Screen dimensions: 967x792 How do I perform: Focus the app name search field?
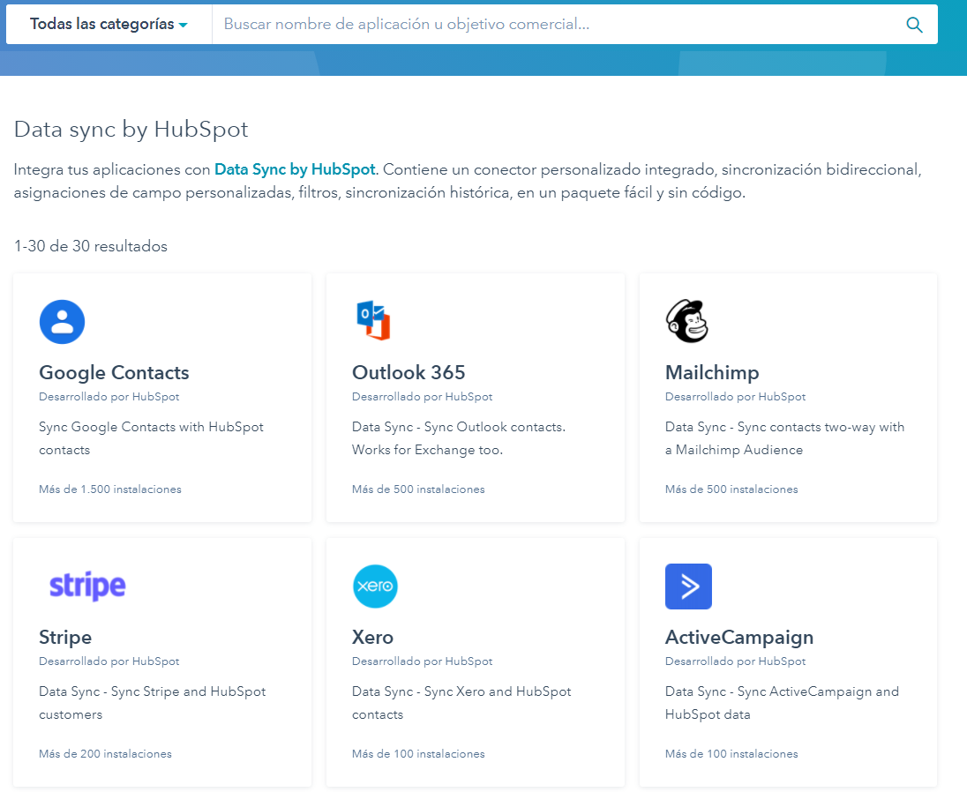click(x=555, y=24)
